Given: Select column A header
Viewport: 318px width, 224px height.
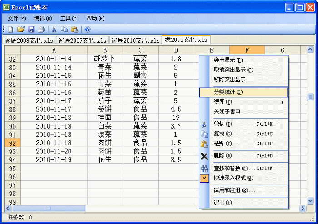Looking at the screenshot, I should click(x=54, y=50).
